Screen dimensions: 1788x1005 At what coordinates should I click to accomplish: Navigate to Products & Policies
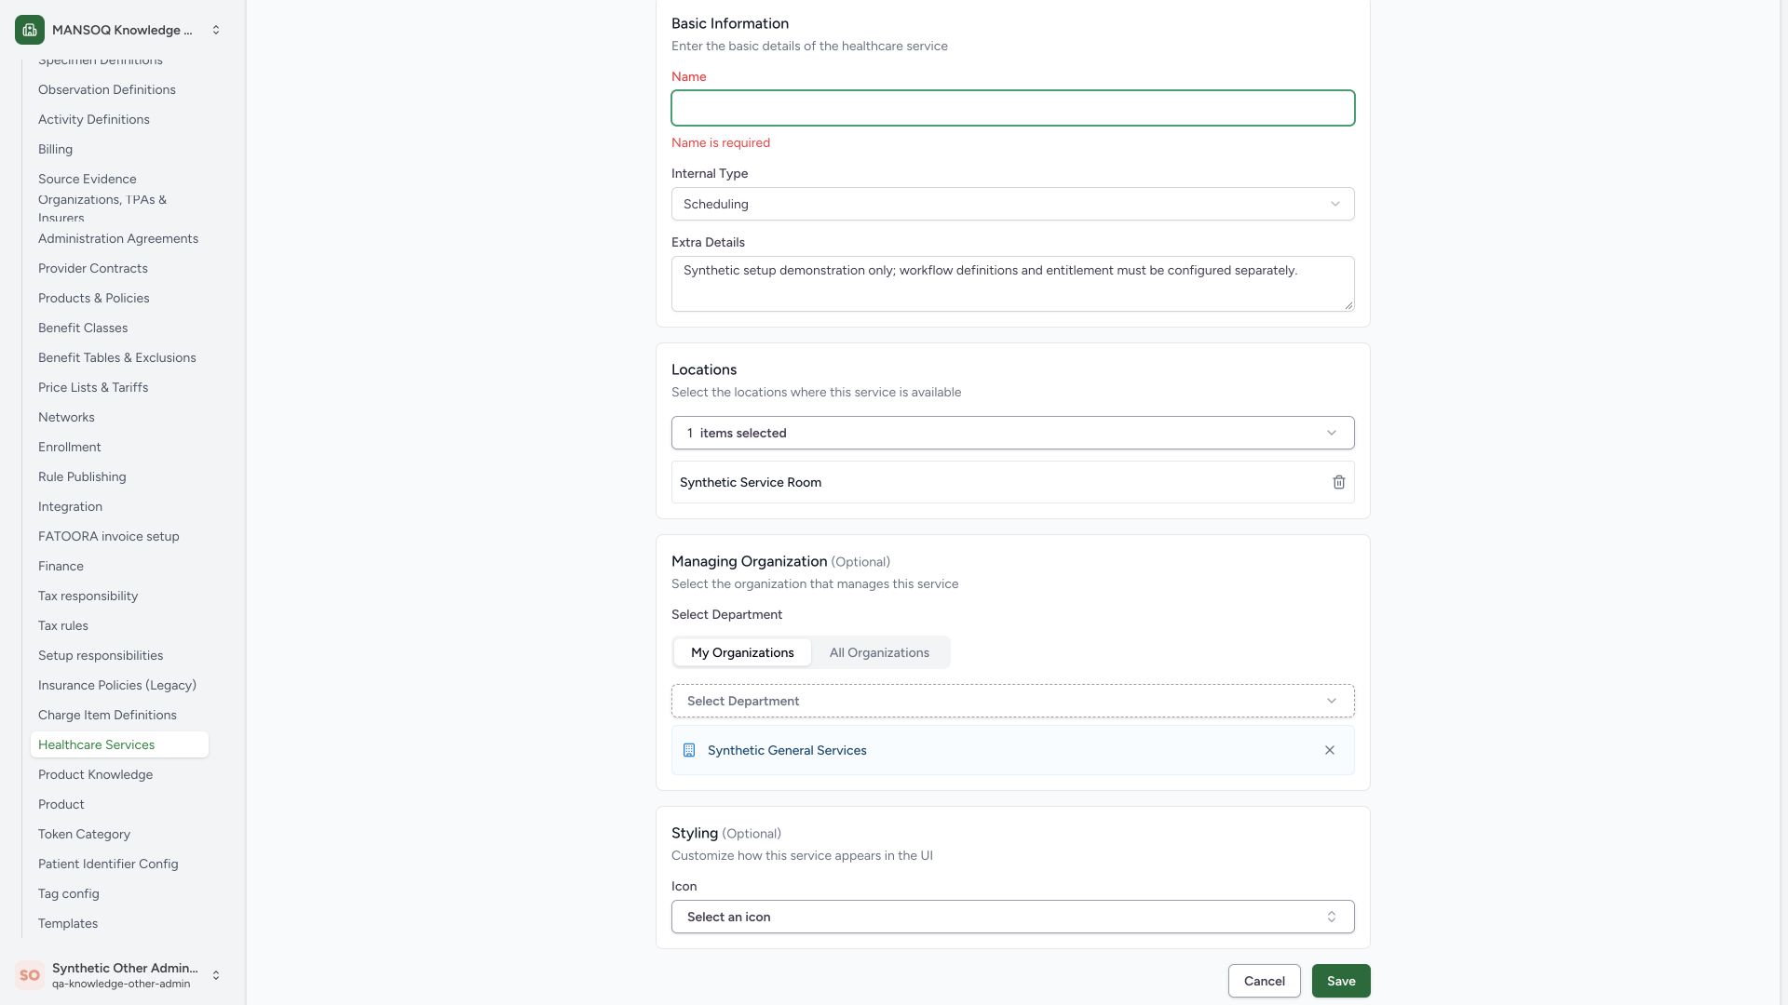tap(119, 298)
